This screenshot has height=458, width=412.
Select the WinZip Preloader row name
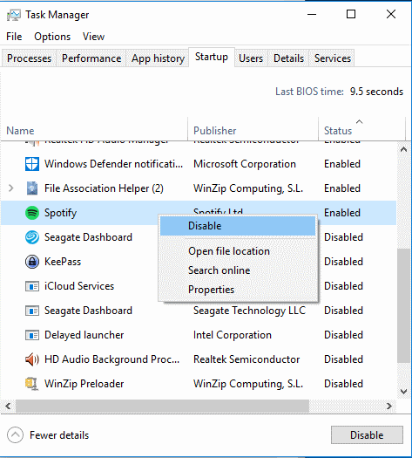pyautogui.click(x=84, y=384)
